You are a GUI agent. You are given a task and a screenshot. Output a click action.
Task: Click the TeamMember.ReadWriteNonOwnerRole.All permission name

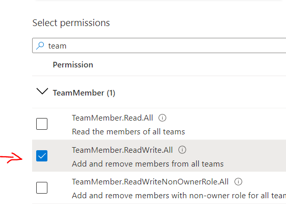point(150,182)
